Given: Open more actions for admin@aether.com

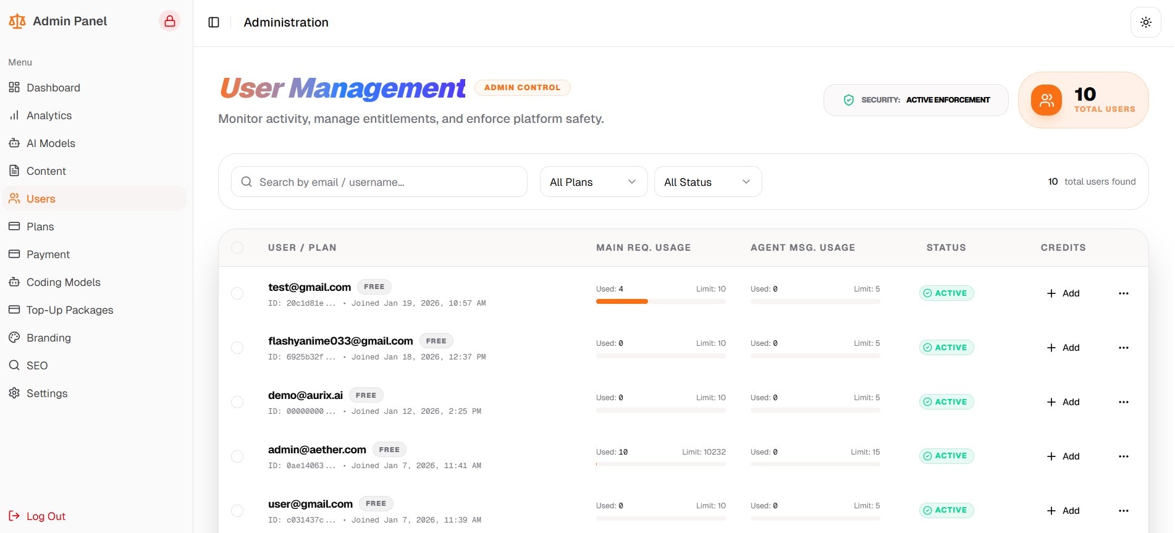Looking at the screenshot, I should pyautogui.click(x=1124, y=456).
